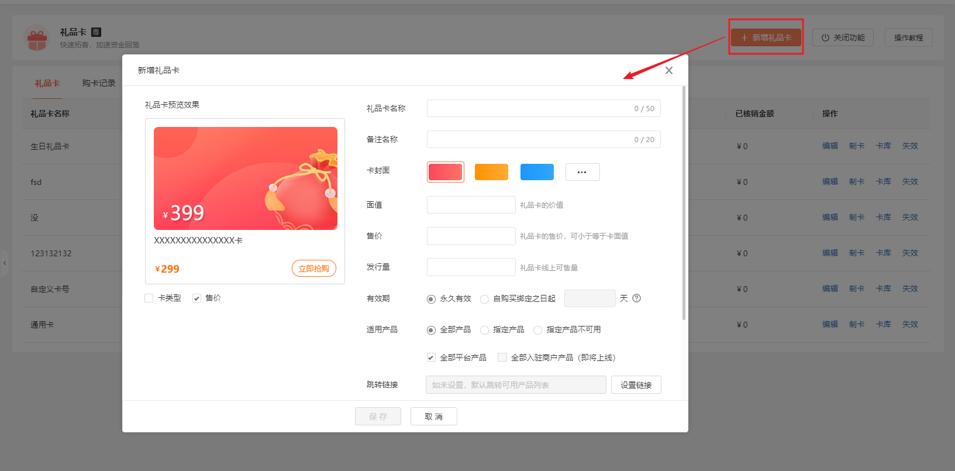Image resolution: width=955 pixels, height=471 pixels.
Task: Click the fsd name cell
Action: tap(36, 182)
